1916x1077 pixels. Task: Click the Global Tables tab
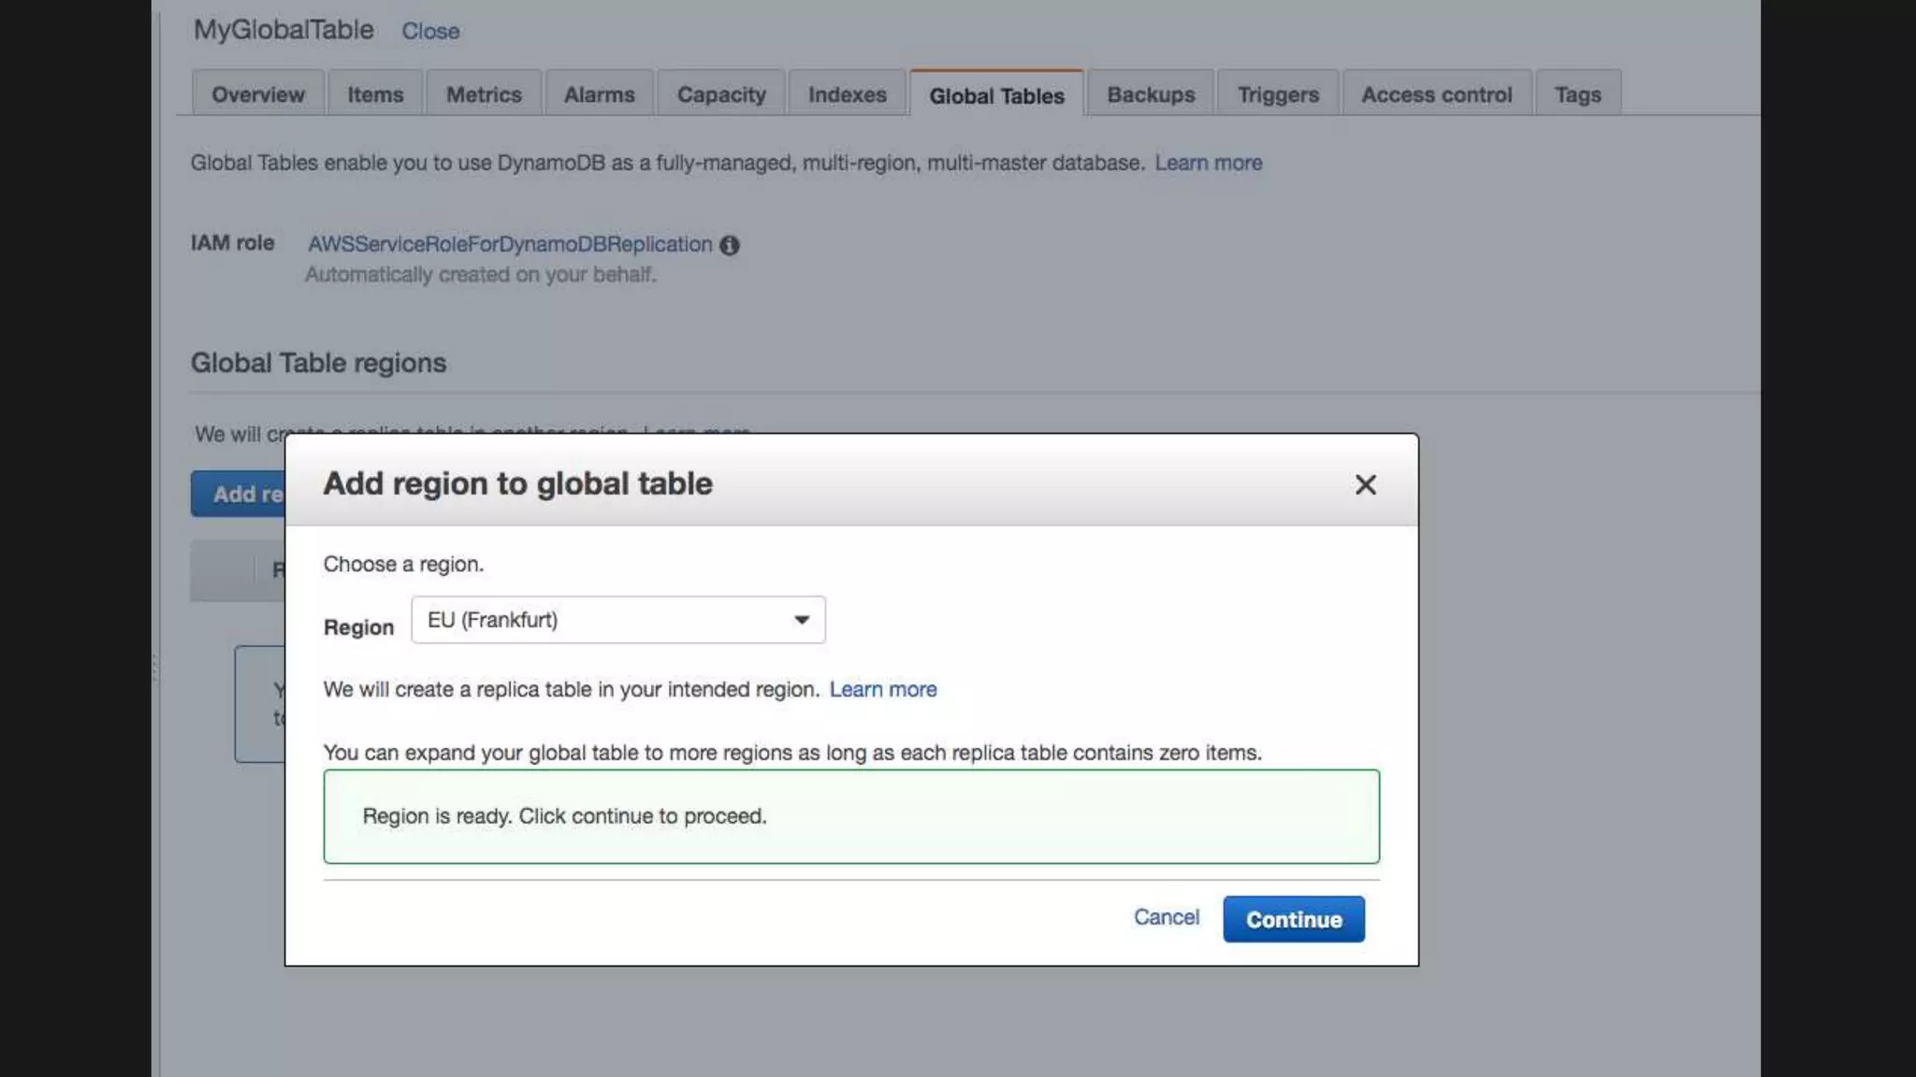(x=996, y=95)
